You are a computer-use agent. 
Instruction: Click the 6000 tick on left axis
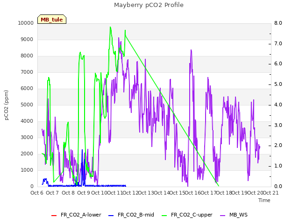click(x=27, y=88)
